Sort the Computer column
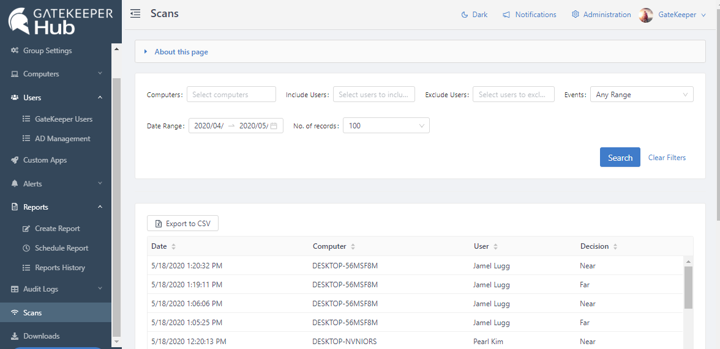Image resolution: width=720 pixels, height=349 pixels. 353,247
